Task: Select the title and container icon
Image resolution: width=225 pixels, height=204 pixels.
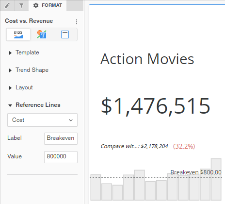Action: [x=65, y=34]
